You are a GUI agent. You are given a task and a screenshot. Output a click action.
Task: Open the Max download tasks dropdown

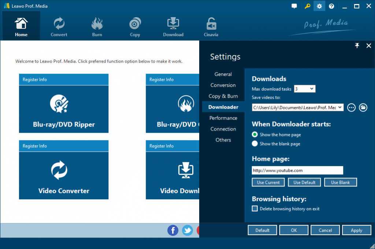pos(304,88)
